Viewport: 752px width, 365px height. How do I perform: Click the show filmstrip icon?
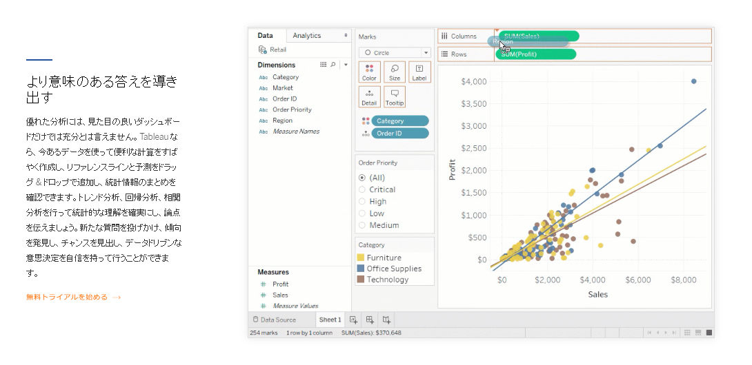(x=698, y=333)
